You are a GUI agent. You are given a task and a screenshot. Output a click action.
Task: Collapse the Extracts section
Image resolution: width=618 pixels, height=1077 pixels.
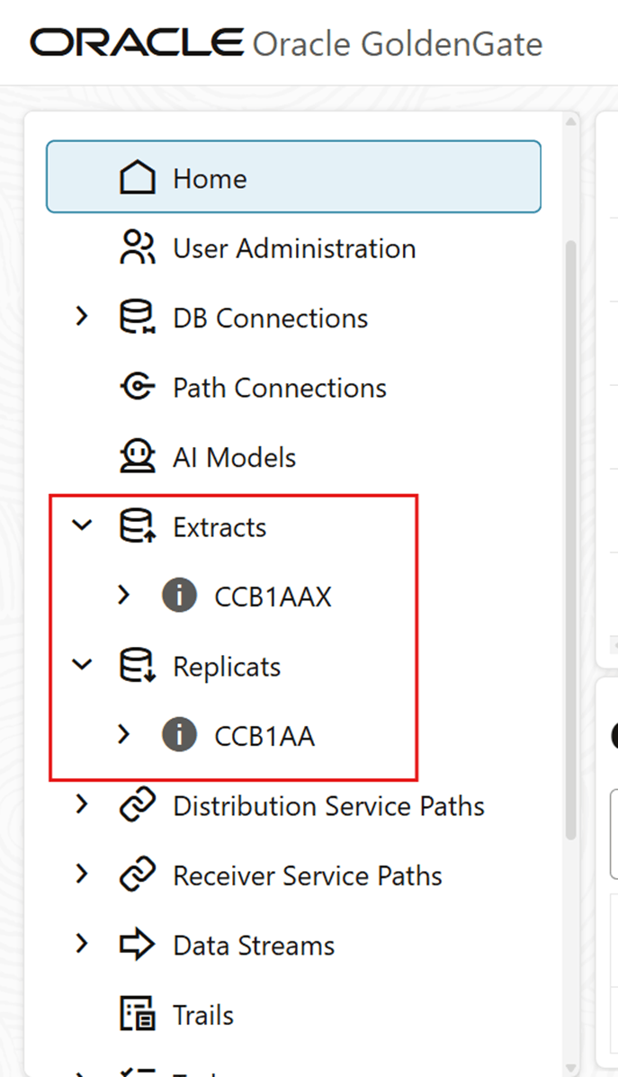tap(82, 526)
